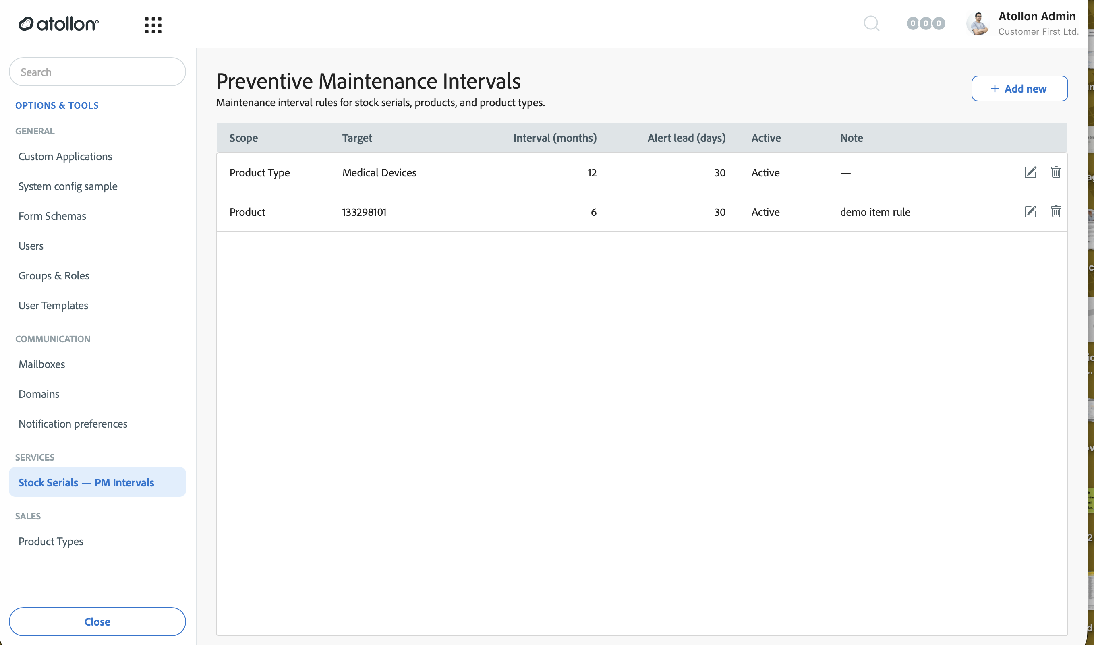Edit the 133298101 product rule
The height and width of the screenshot is (645, 1094).
tap(1030, 212)
